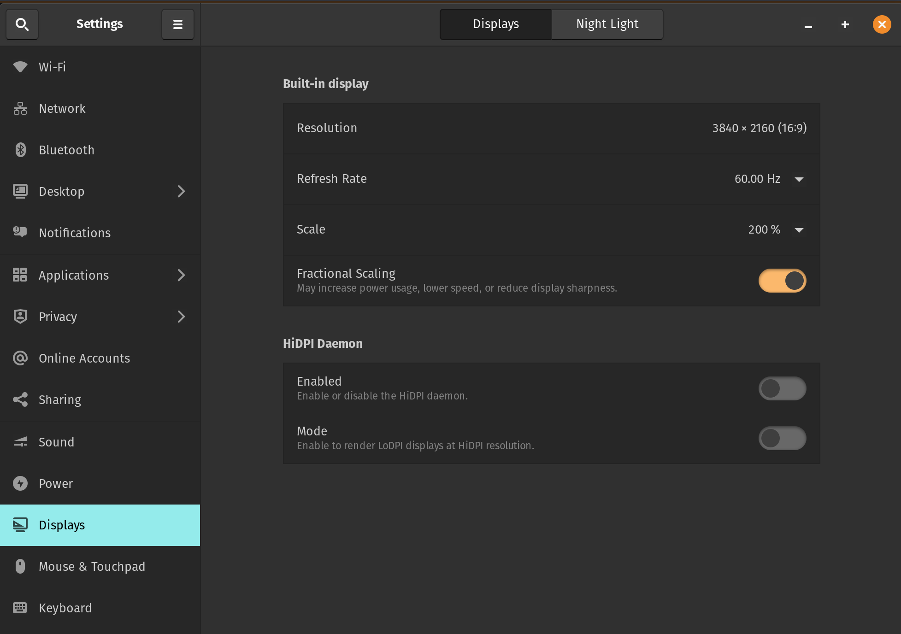Viewport: 901px width, 634px height.
Task: Turn off the Fractional Scaling switch
Action: point(782,281)
